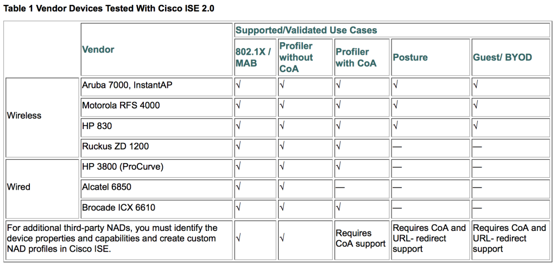The height and width of the screenshot is (264, 556).
Task: Click the additional third-party NADs note
Action: 112,239
